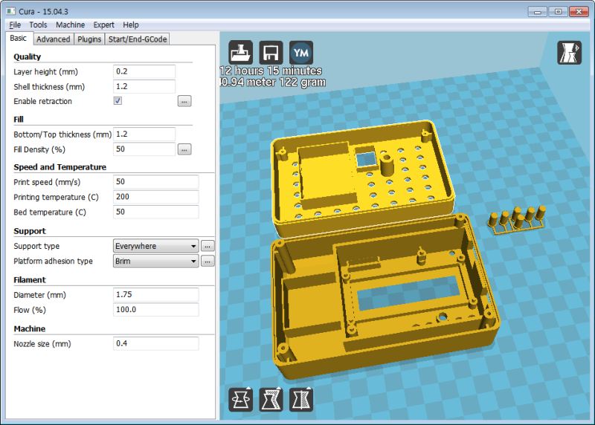Click the Bed temperature input field

pos(156,212)
